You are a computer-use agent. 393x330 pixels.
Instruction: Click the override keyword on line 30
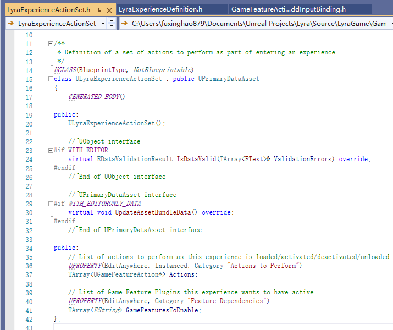pyautogui.click(x=216, y=212)
